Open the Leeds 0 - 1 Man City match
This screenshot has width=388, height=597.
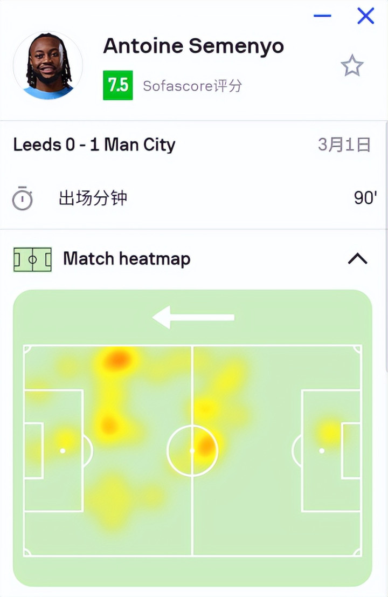click(94, 145)
